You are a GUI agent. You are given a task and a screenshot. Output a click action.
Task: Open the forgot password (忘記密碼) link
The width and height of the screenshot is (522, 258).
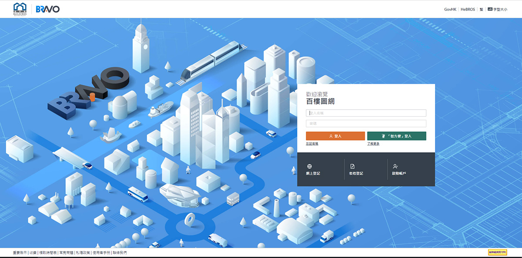point(312,144)
